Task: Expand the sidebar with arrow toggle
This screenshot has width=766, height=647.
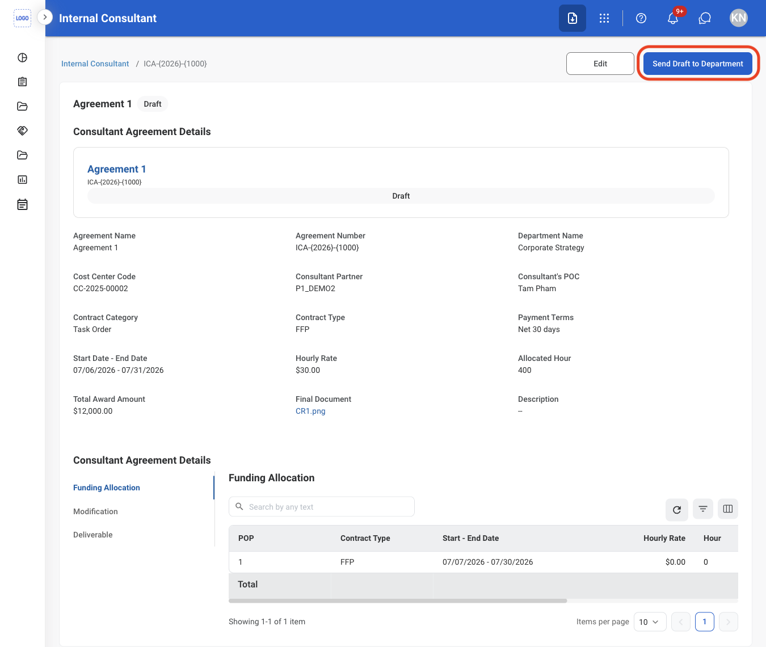Action: [45, 17]
